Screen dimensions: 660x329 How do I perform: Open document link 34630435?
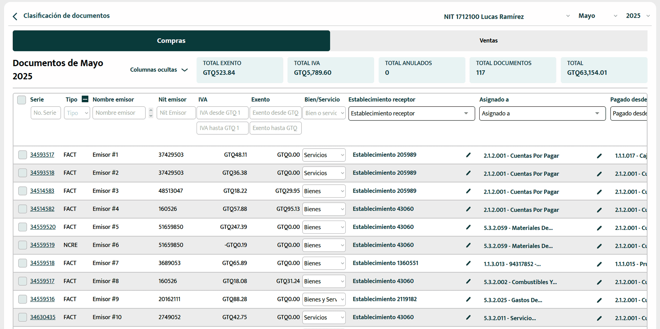pos(42,317)
